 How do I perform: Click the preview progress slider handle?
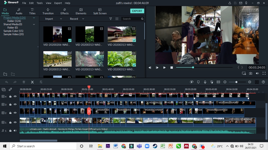[x=193, y=68]
